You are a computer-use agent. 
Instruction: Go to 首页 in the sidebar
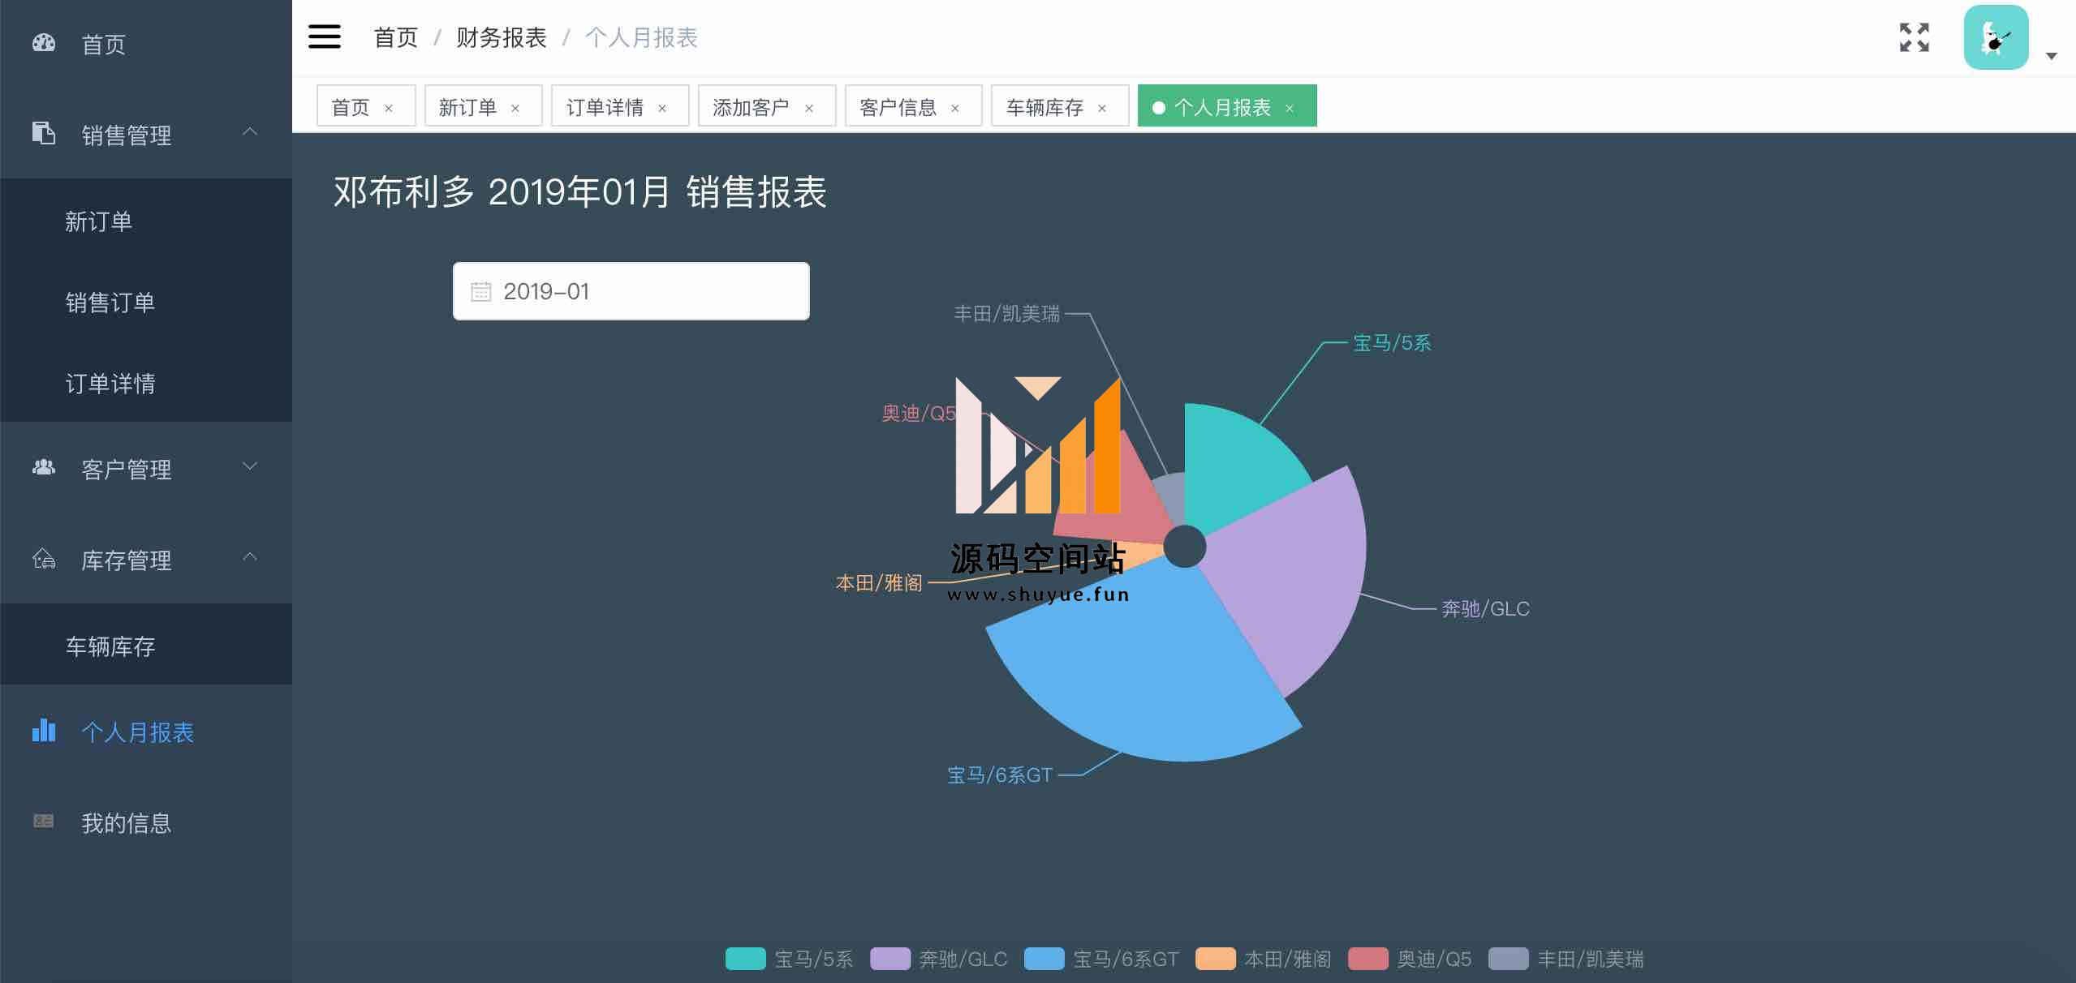[x=146, y=44]
